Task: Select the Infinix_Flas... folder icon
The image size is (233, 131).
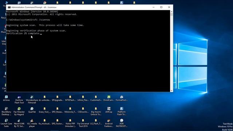Action: pyautogui.click(x=83, y=98)
